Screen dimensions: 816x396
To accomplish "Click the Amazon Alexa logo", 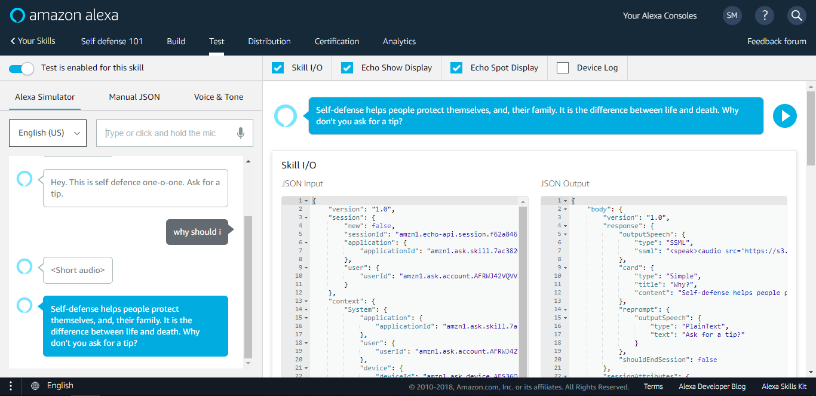I will click(64, 15).
